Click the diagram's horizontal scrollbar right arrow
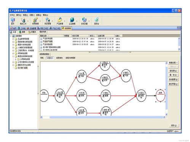Viewport: 190px width, 142px height. 164,117
